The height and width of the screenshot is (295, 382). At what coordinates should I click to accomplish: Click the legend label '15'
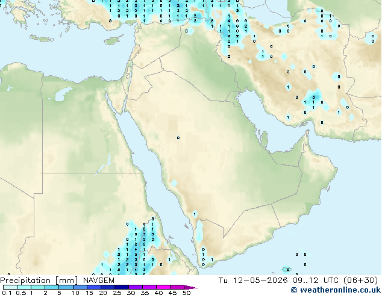coord(89,293)
